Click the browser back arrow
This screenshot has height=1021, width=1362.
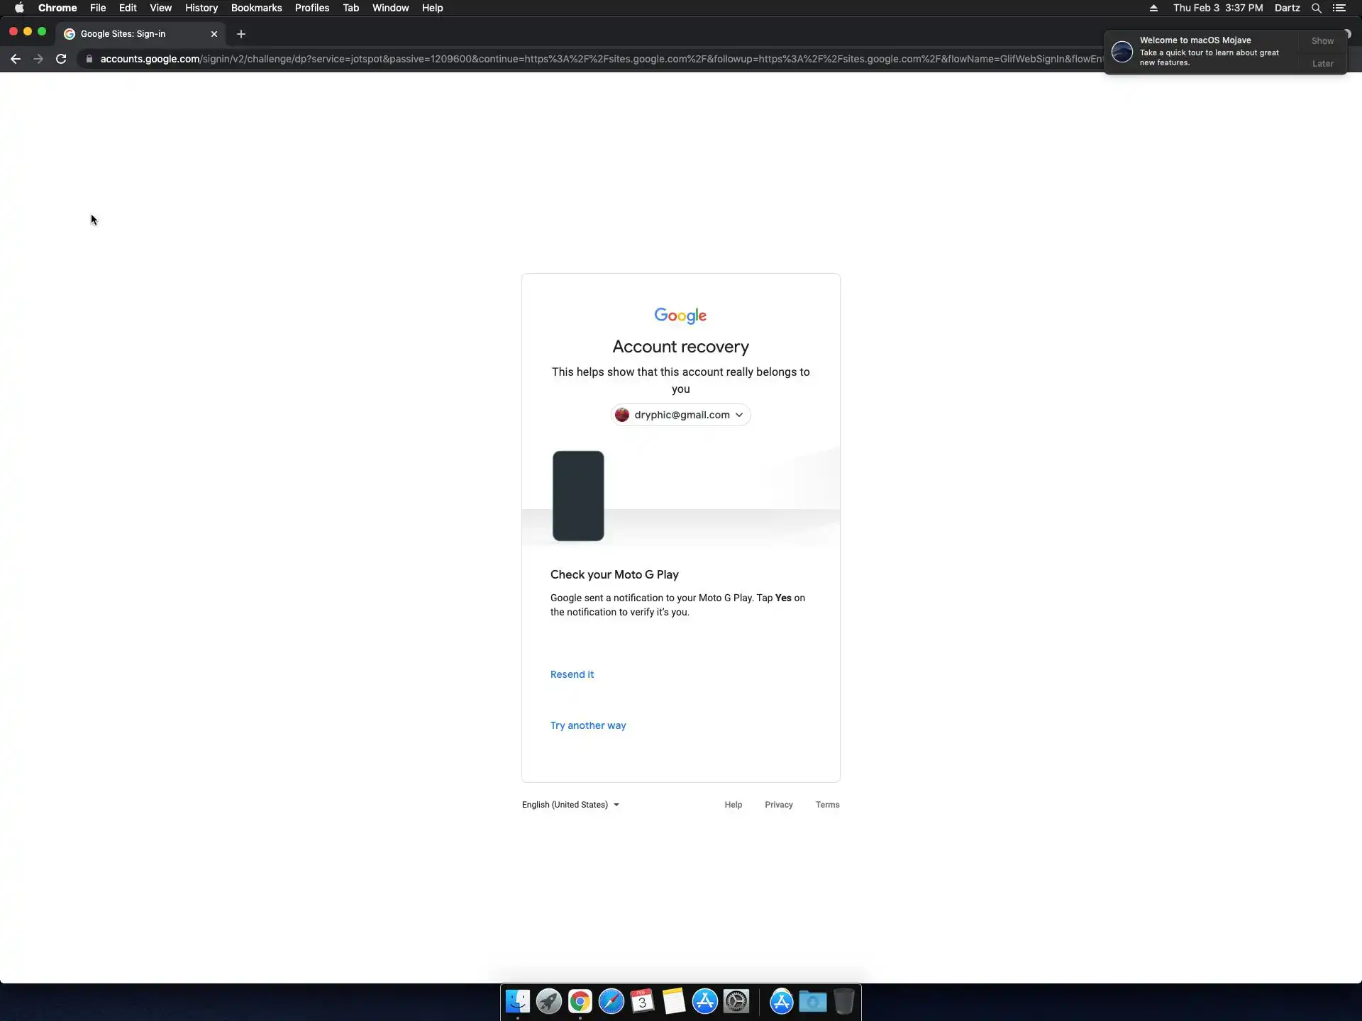tap(16, 59)
